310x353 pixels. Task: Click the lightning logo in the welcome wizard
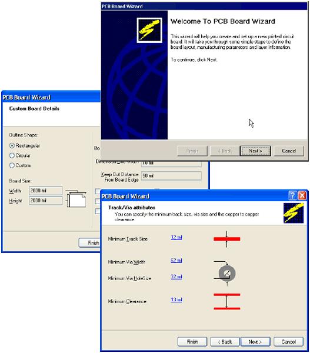tap(149, 30)
